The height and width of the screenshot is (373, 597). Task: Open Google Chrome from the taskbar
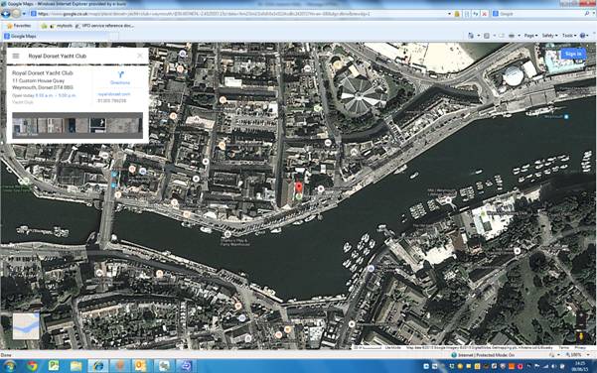pyautogui.click(x=33, y=366)
